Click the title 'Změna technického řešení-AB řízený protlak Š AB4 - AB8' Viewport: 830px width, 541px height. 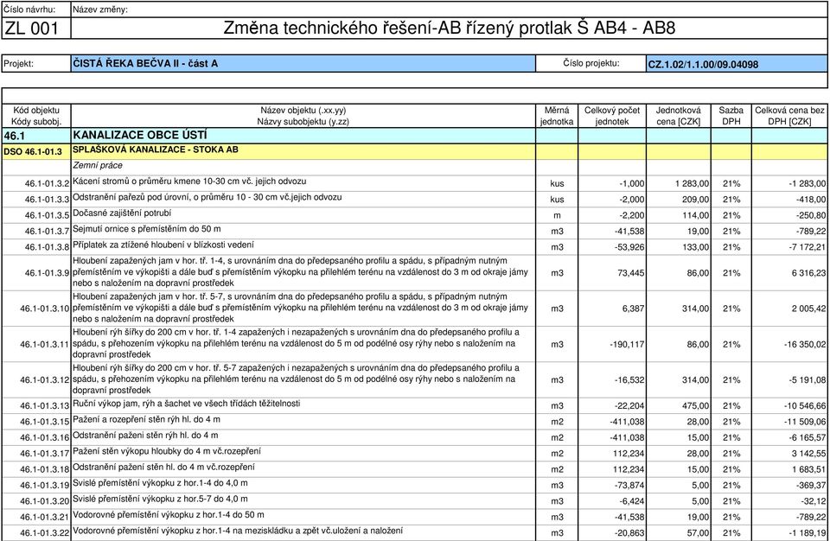point(449,28)
